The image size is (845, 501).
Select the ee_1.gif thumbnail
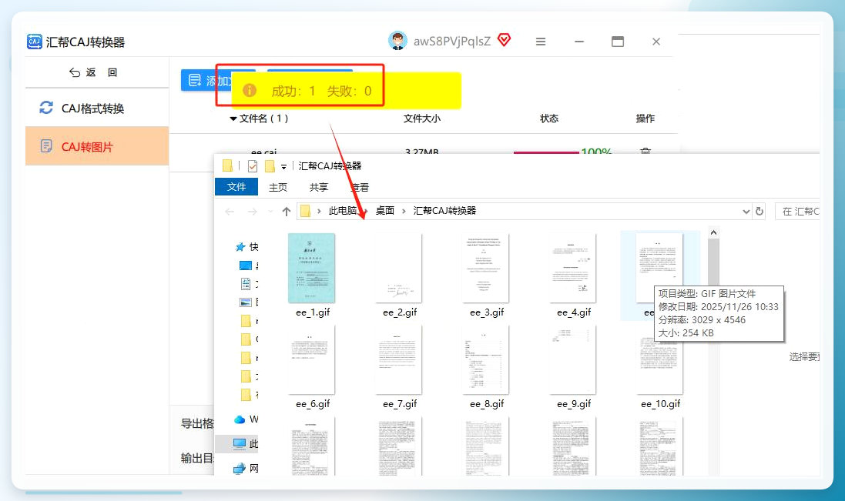pos(311,268)
